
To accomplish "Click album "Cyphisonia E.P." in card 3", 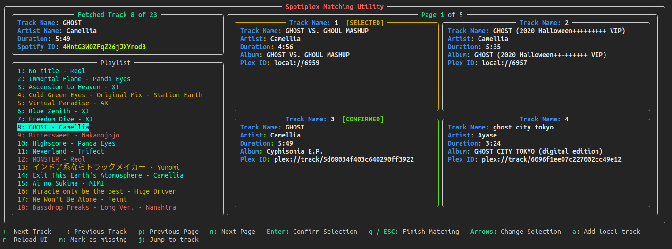I will coord(295,151).
